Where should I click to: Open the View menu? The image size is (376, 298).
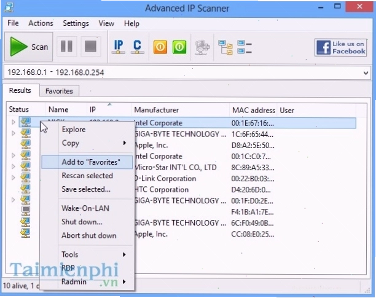106,23
